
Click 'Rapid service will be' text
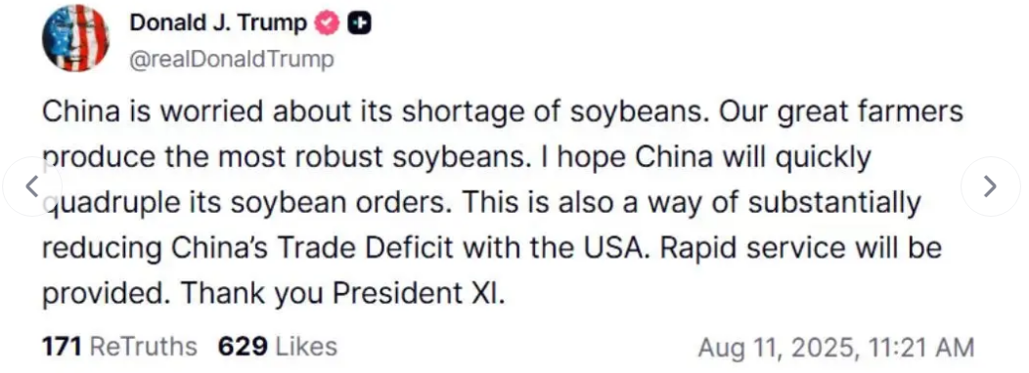point(801,248)
